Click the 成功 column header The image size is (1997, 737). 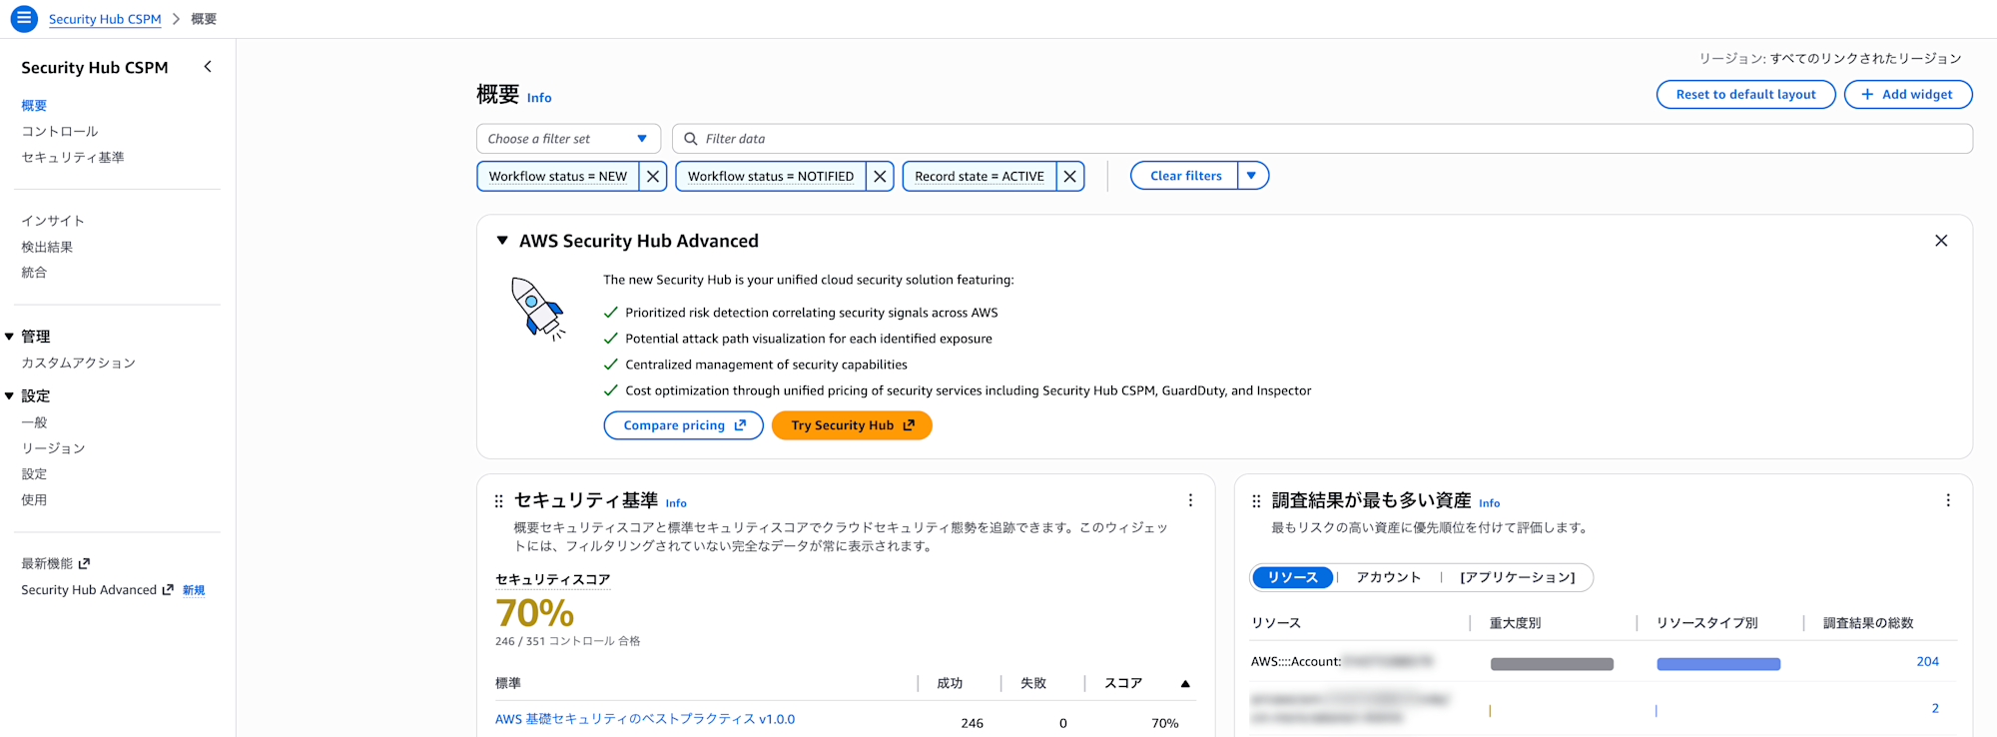(950, 684)
